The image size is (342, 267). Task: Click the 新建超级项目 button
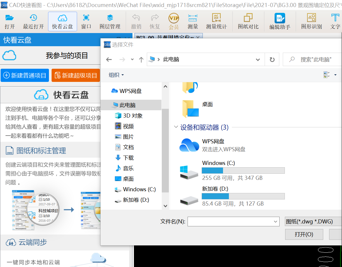click(76, 75)
